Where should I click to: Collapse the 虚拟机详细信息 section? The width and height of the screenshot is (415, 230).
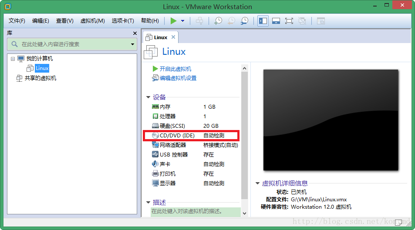pos(257,183)
